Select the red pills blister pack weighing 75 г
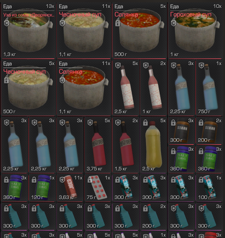This screenshot has height=238, width=225. click(x=98, y=188)
